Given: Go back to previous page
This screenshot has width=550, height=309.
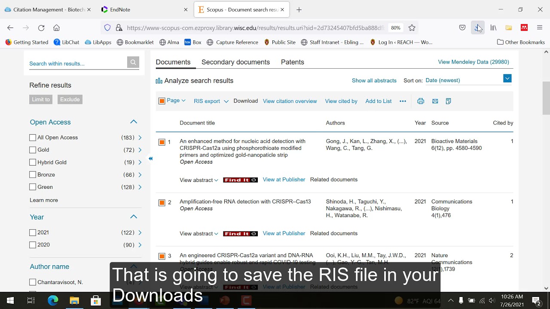Looking at the screenshot, I should click(x=10, y=28).
